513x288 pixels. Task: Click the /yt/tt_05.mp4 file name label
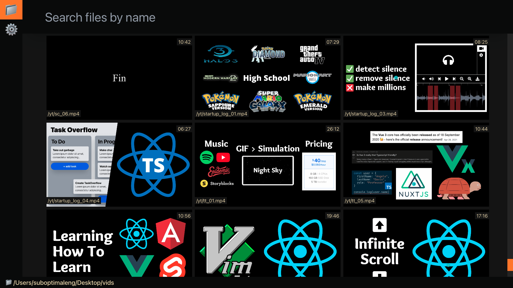pyautogui.click(x=360, y=201)
